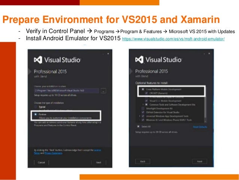Open the browse button beside install location
The image size is (239, 180).
pos(103,91)
